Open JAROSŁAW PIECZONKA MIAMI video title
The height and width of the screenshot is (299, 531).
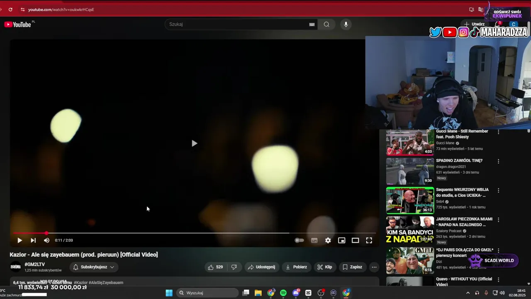tap(464, 222)
